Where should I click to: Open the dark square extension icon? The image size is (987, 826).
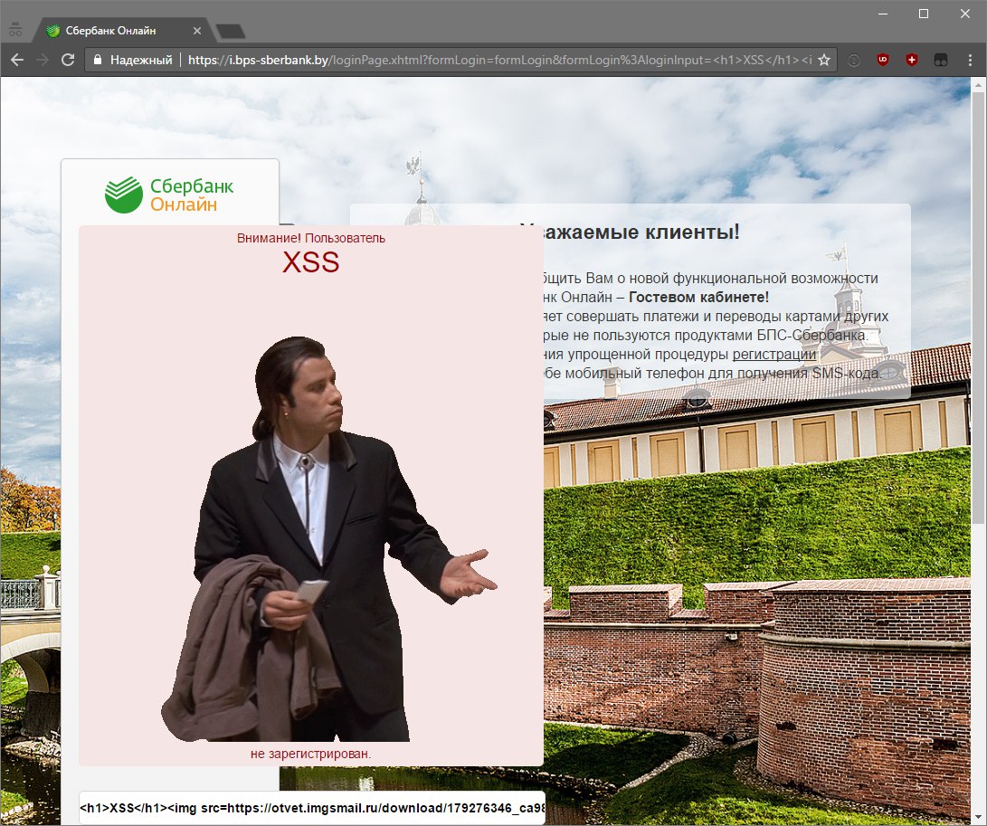point(941,60)
